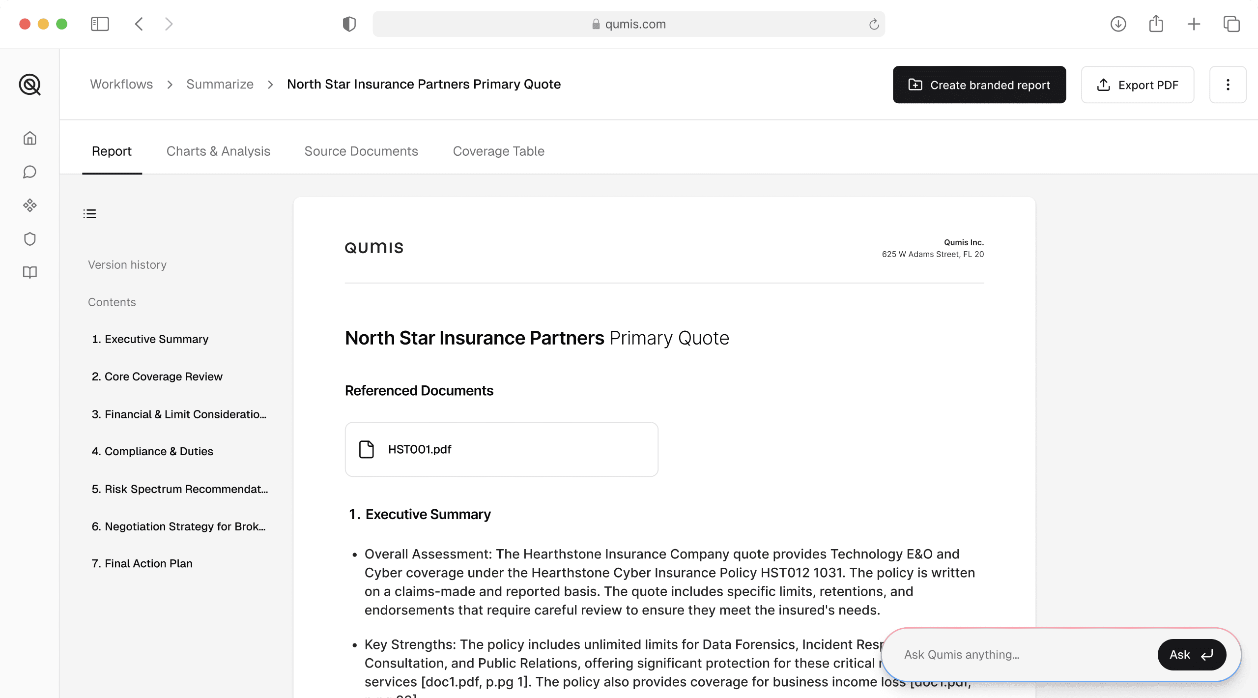Open the shield icon in the left sidebar

click(x=29, y=238)
